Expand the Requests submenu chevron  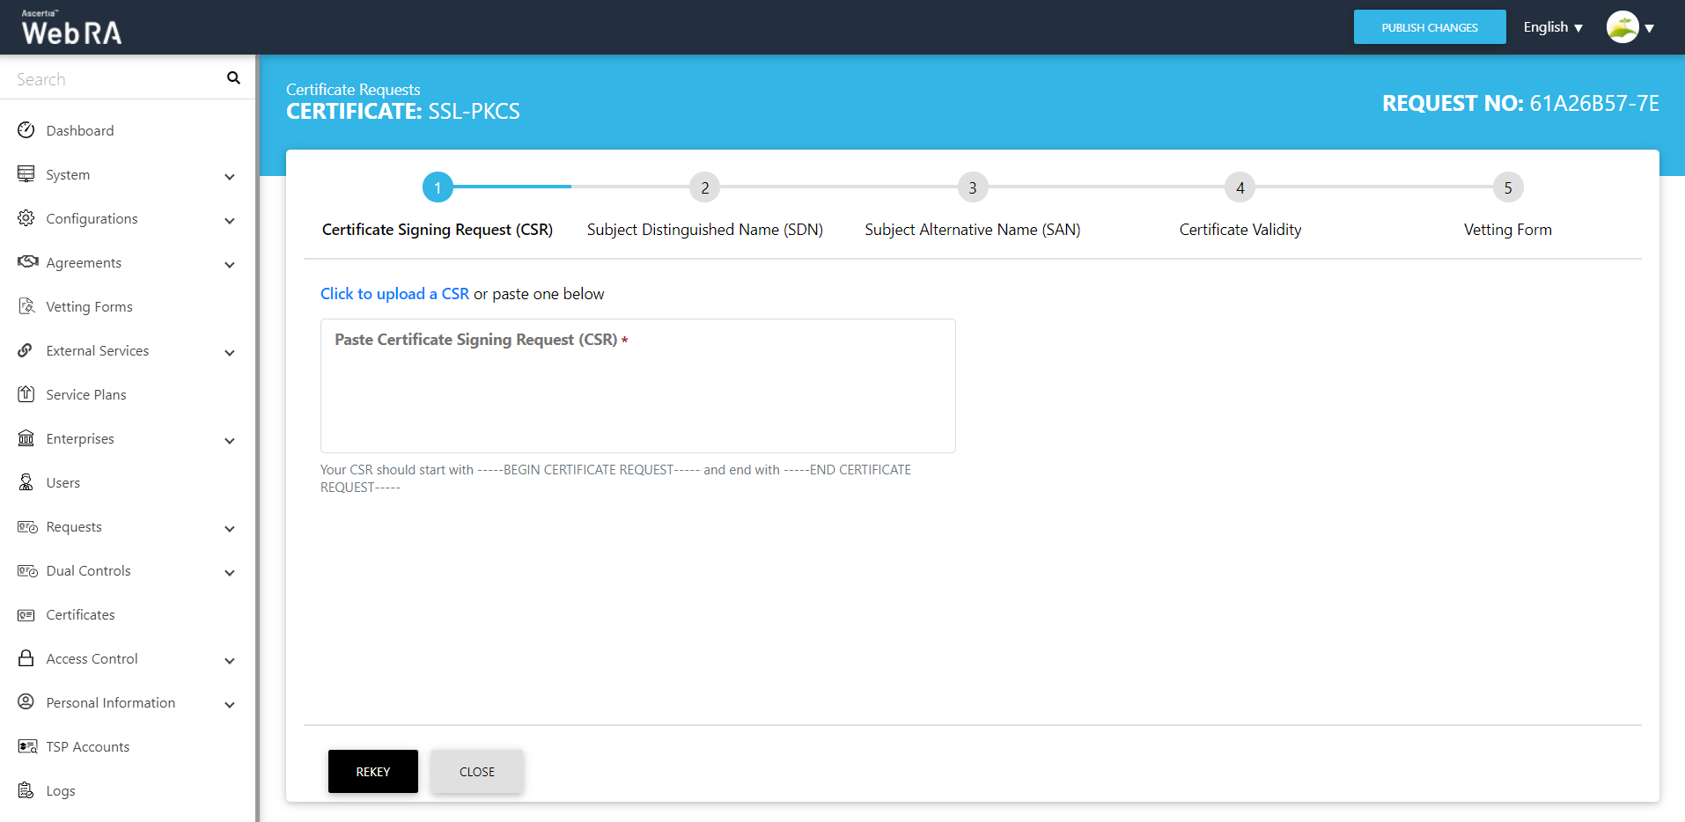point(230,528)
